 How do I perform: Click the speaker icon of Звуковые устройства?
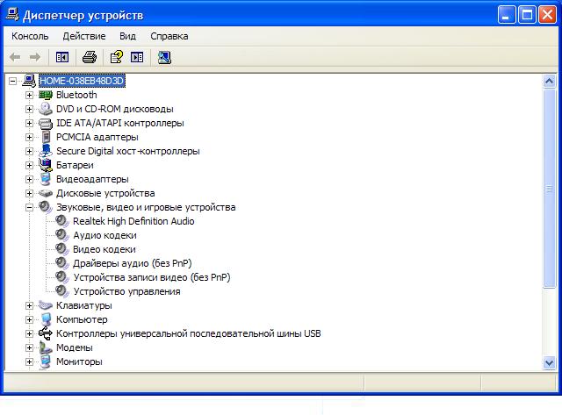tap(46, 207)
